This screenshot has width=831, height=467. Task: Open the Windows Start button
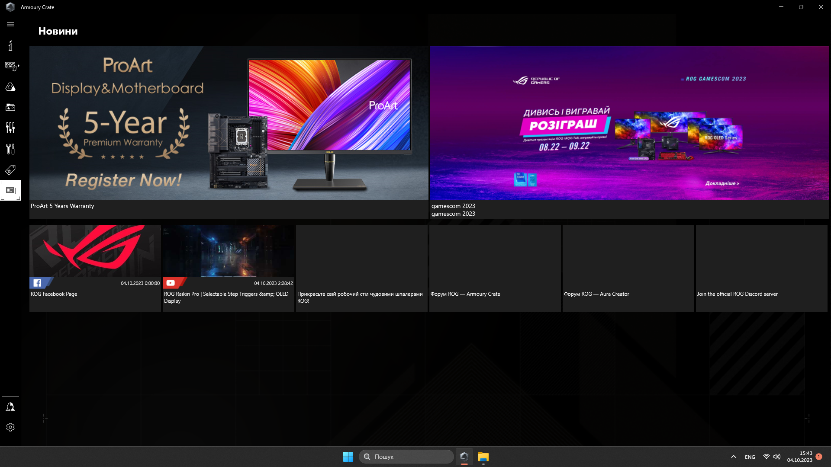tap(348, 457)
